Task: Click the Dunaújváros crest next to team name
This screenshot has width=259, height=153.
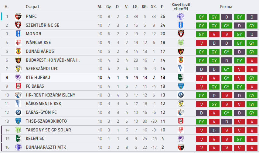Action: pos(18,51)
